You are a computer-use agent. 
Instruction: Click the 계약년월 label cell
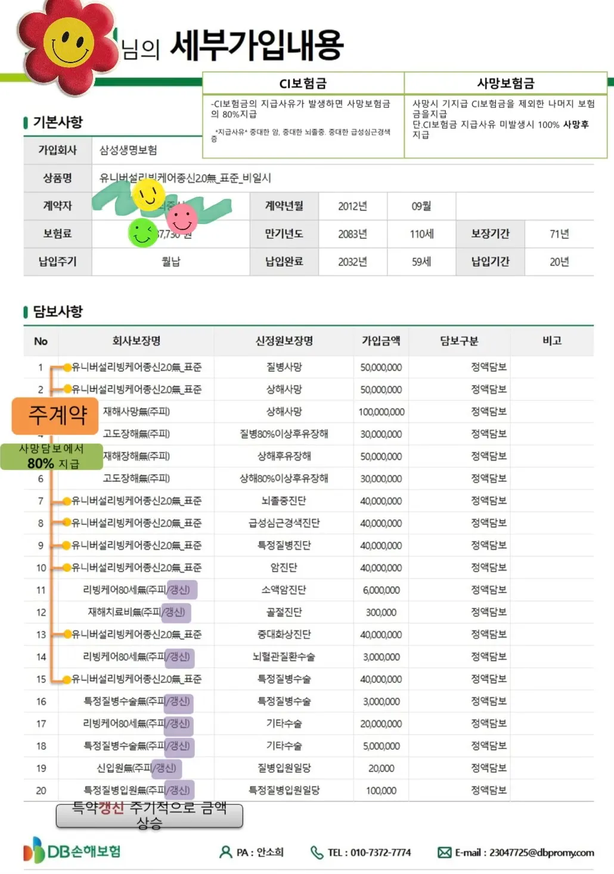point(284,206)
